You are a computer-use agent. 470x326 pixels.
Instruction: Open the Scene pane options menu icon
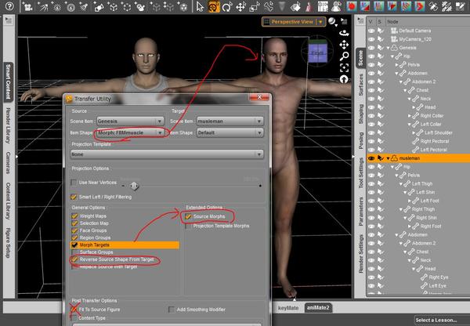click(x=360, y=20)
